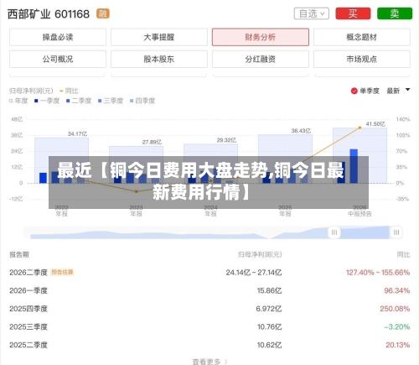Switch to the 操盘必读 tab
This screenshot has width=419, height=365.
(x=58, y=37)
